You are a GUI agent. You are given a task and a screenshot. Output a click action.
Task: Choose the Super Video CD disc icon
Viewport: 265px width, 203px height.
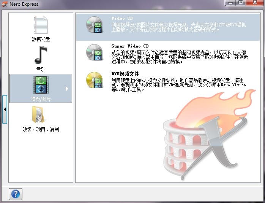95,52
